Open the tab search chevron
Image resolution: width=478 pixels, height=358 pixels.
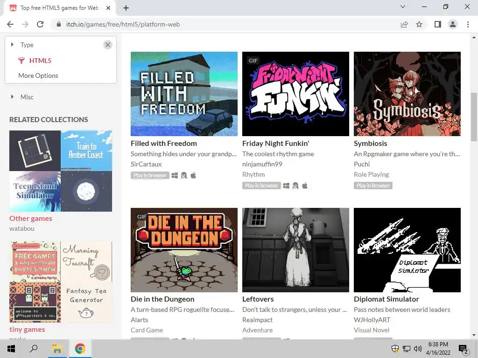point(403,7)
